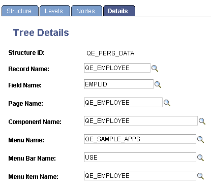
Task: Switch to the Structure tab
Action: (x=20, y=11)
